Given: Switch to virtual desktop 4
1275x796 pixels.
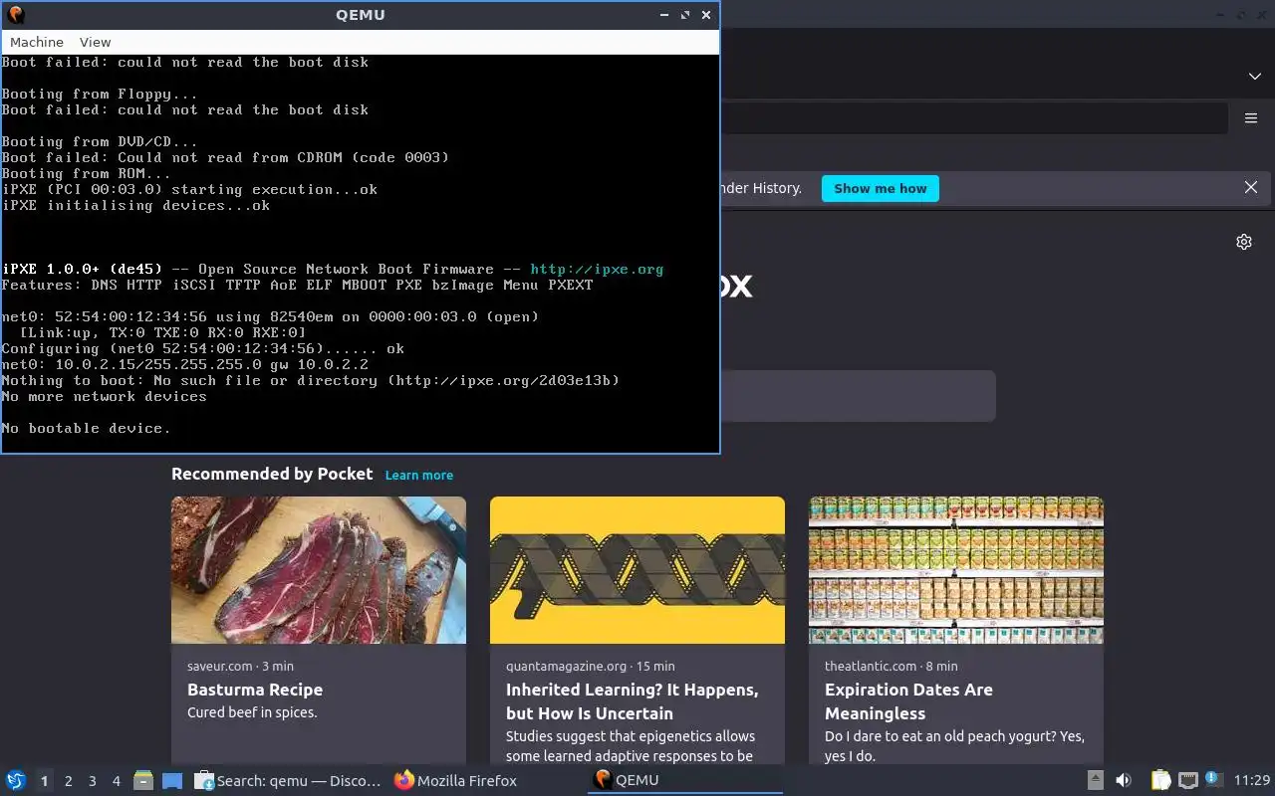Looking at the screenshot, I should click(x=116, y=781).
